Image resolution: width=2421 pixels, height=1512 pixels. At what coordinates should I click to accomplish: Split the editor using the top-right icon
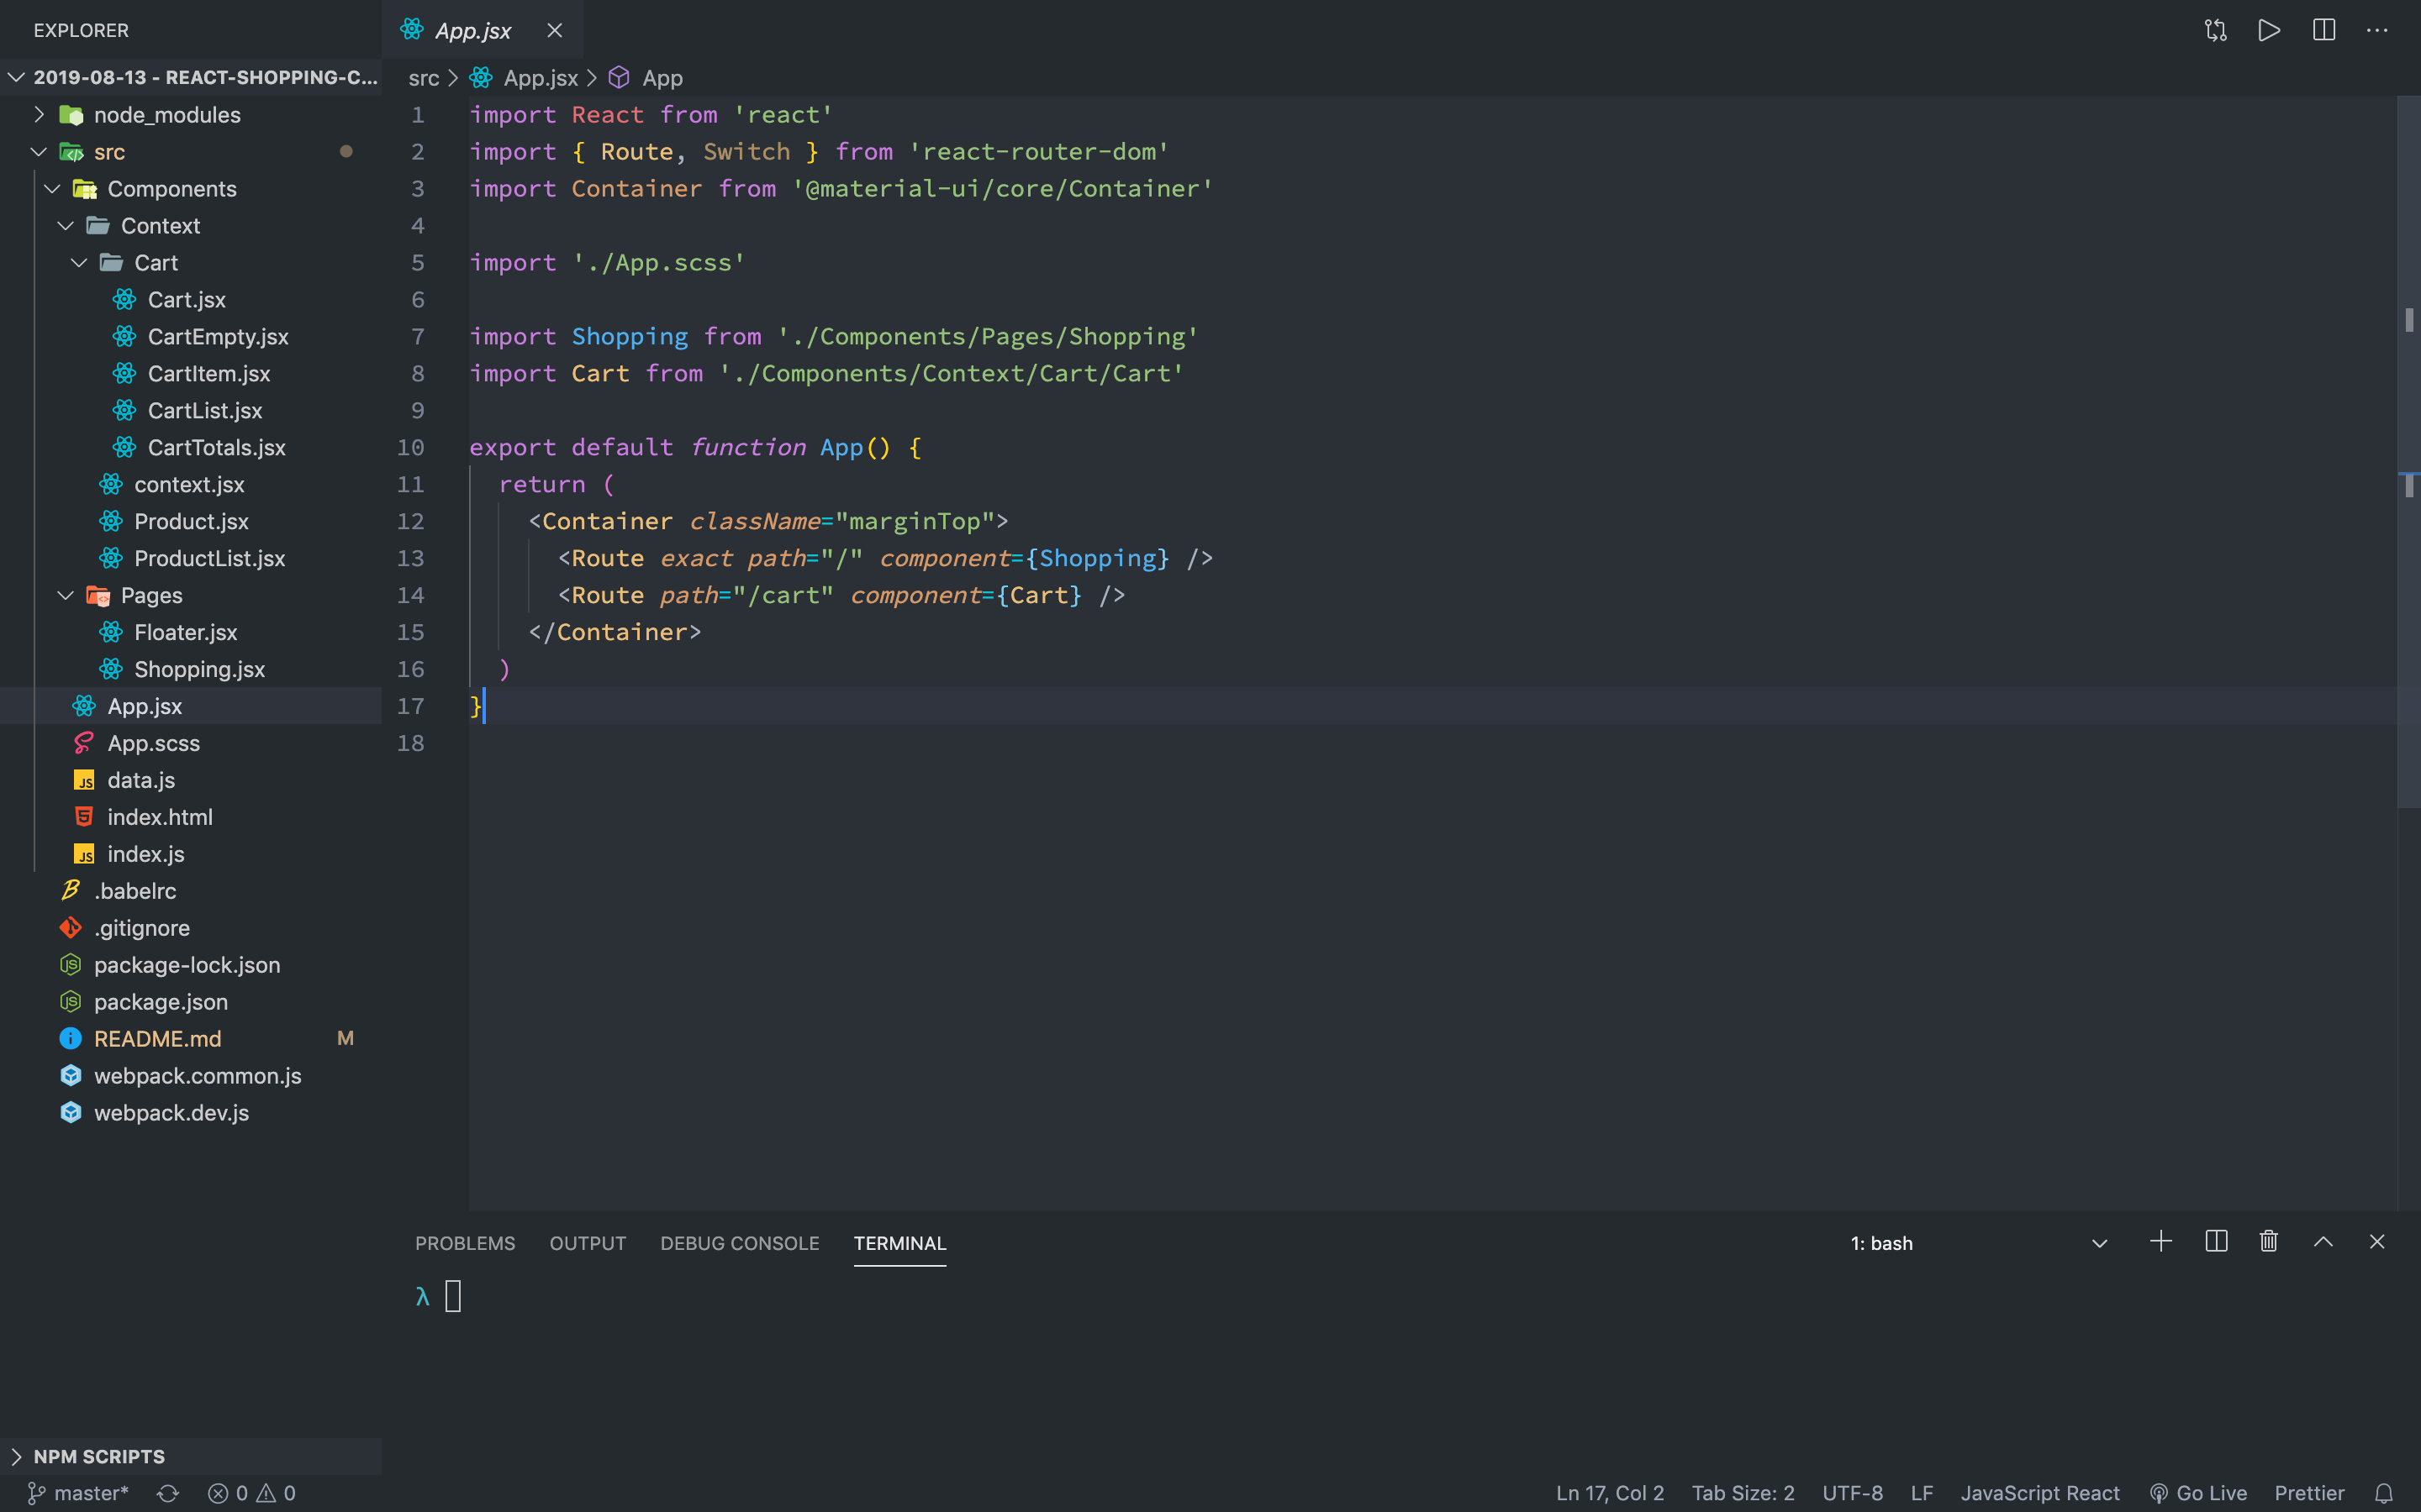2323,30
